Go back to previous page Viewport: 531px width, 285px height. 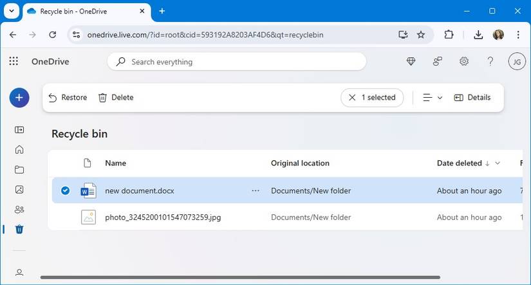coord(13,35)
